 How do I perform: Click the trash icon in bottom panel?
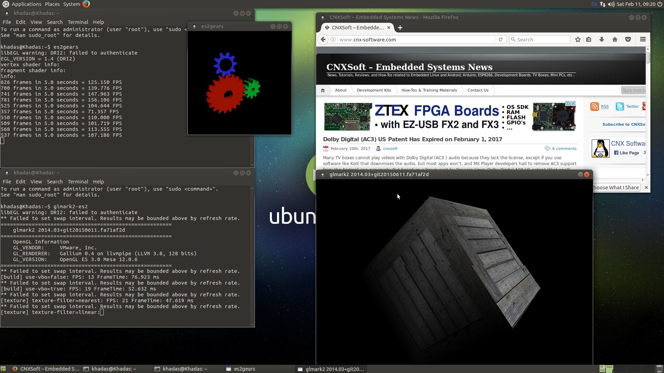tap(659, 369)
